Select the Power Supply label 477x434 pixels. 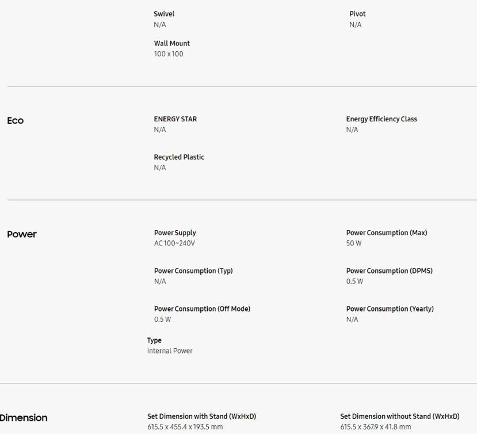click(x=175, y=233)
